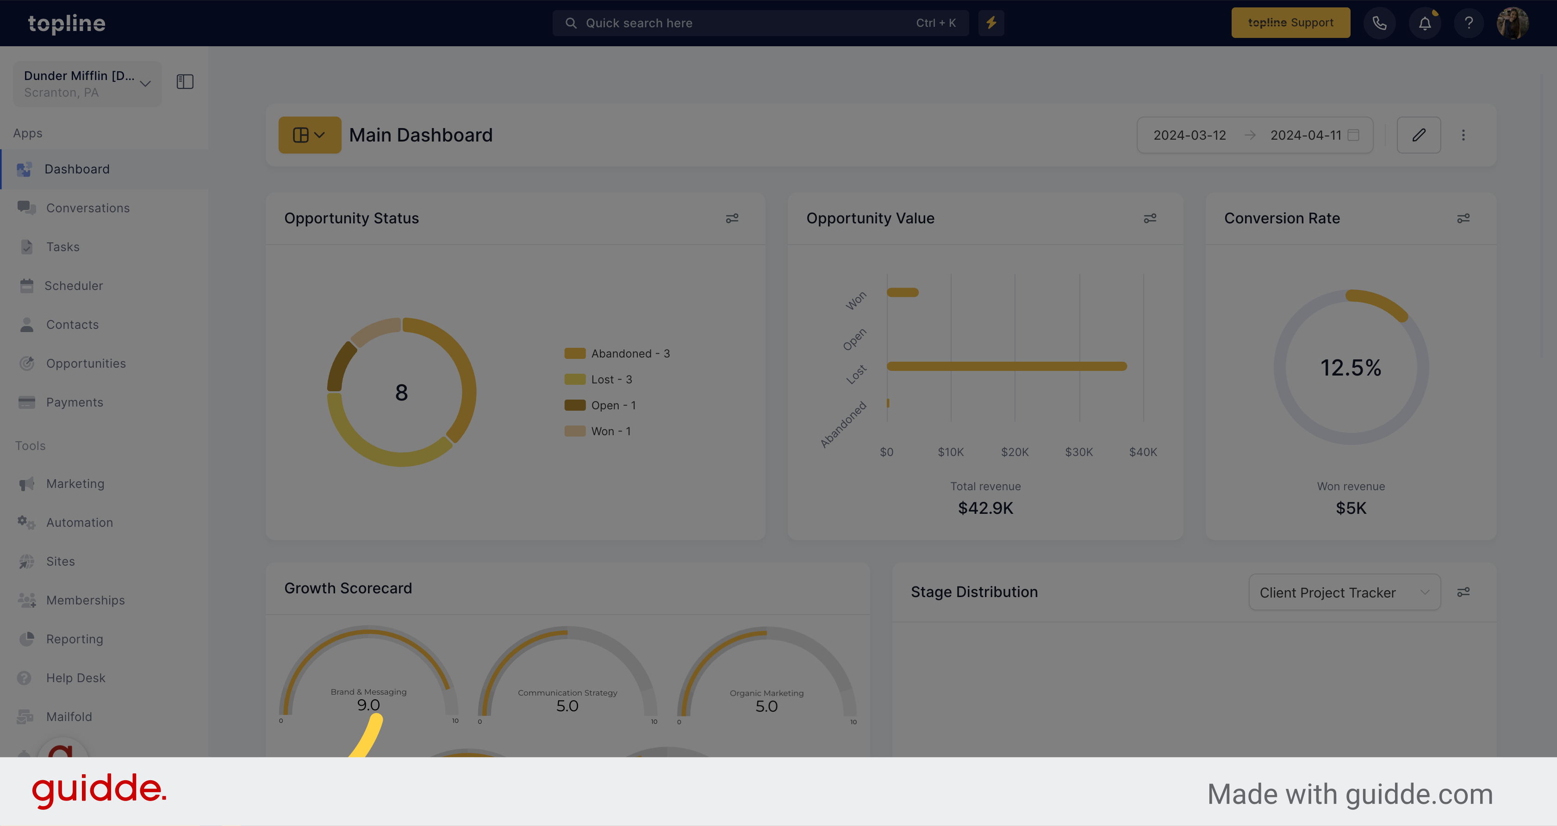Image resolution: width=1557 pixels, height=826 pixels.
Task: Click the Abandoned legend color swatch
Action: (x=575, y=353)
